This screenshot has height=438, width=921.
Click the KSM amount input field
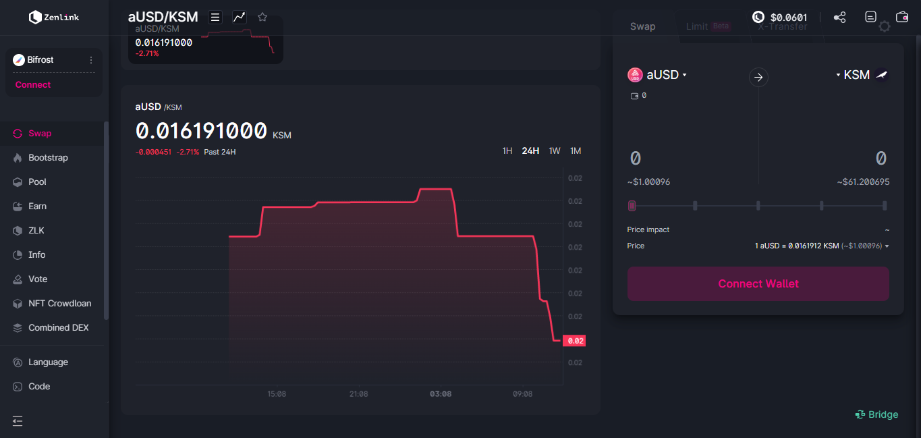coord(826,159)
